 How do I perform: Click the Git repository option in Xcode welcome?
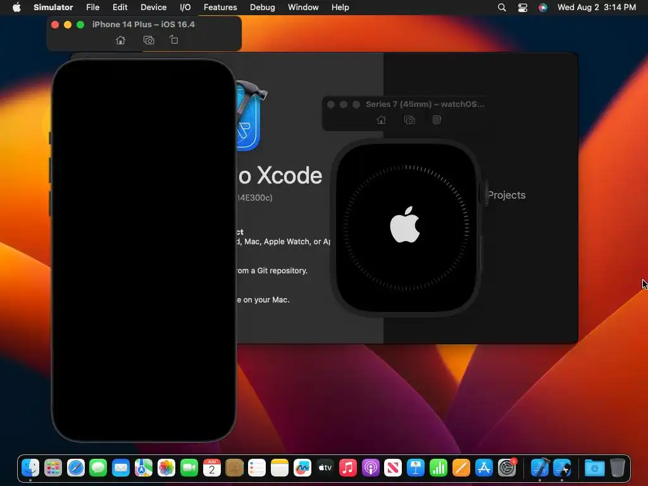[272, 271]
